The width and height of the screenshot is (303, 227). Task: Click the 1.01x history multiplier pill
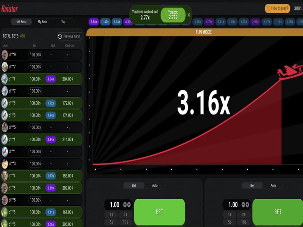(x=232, y=22)
